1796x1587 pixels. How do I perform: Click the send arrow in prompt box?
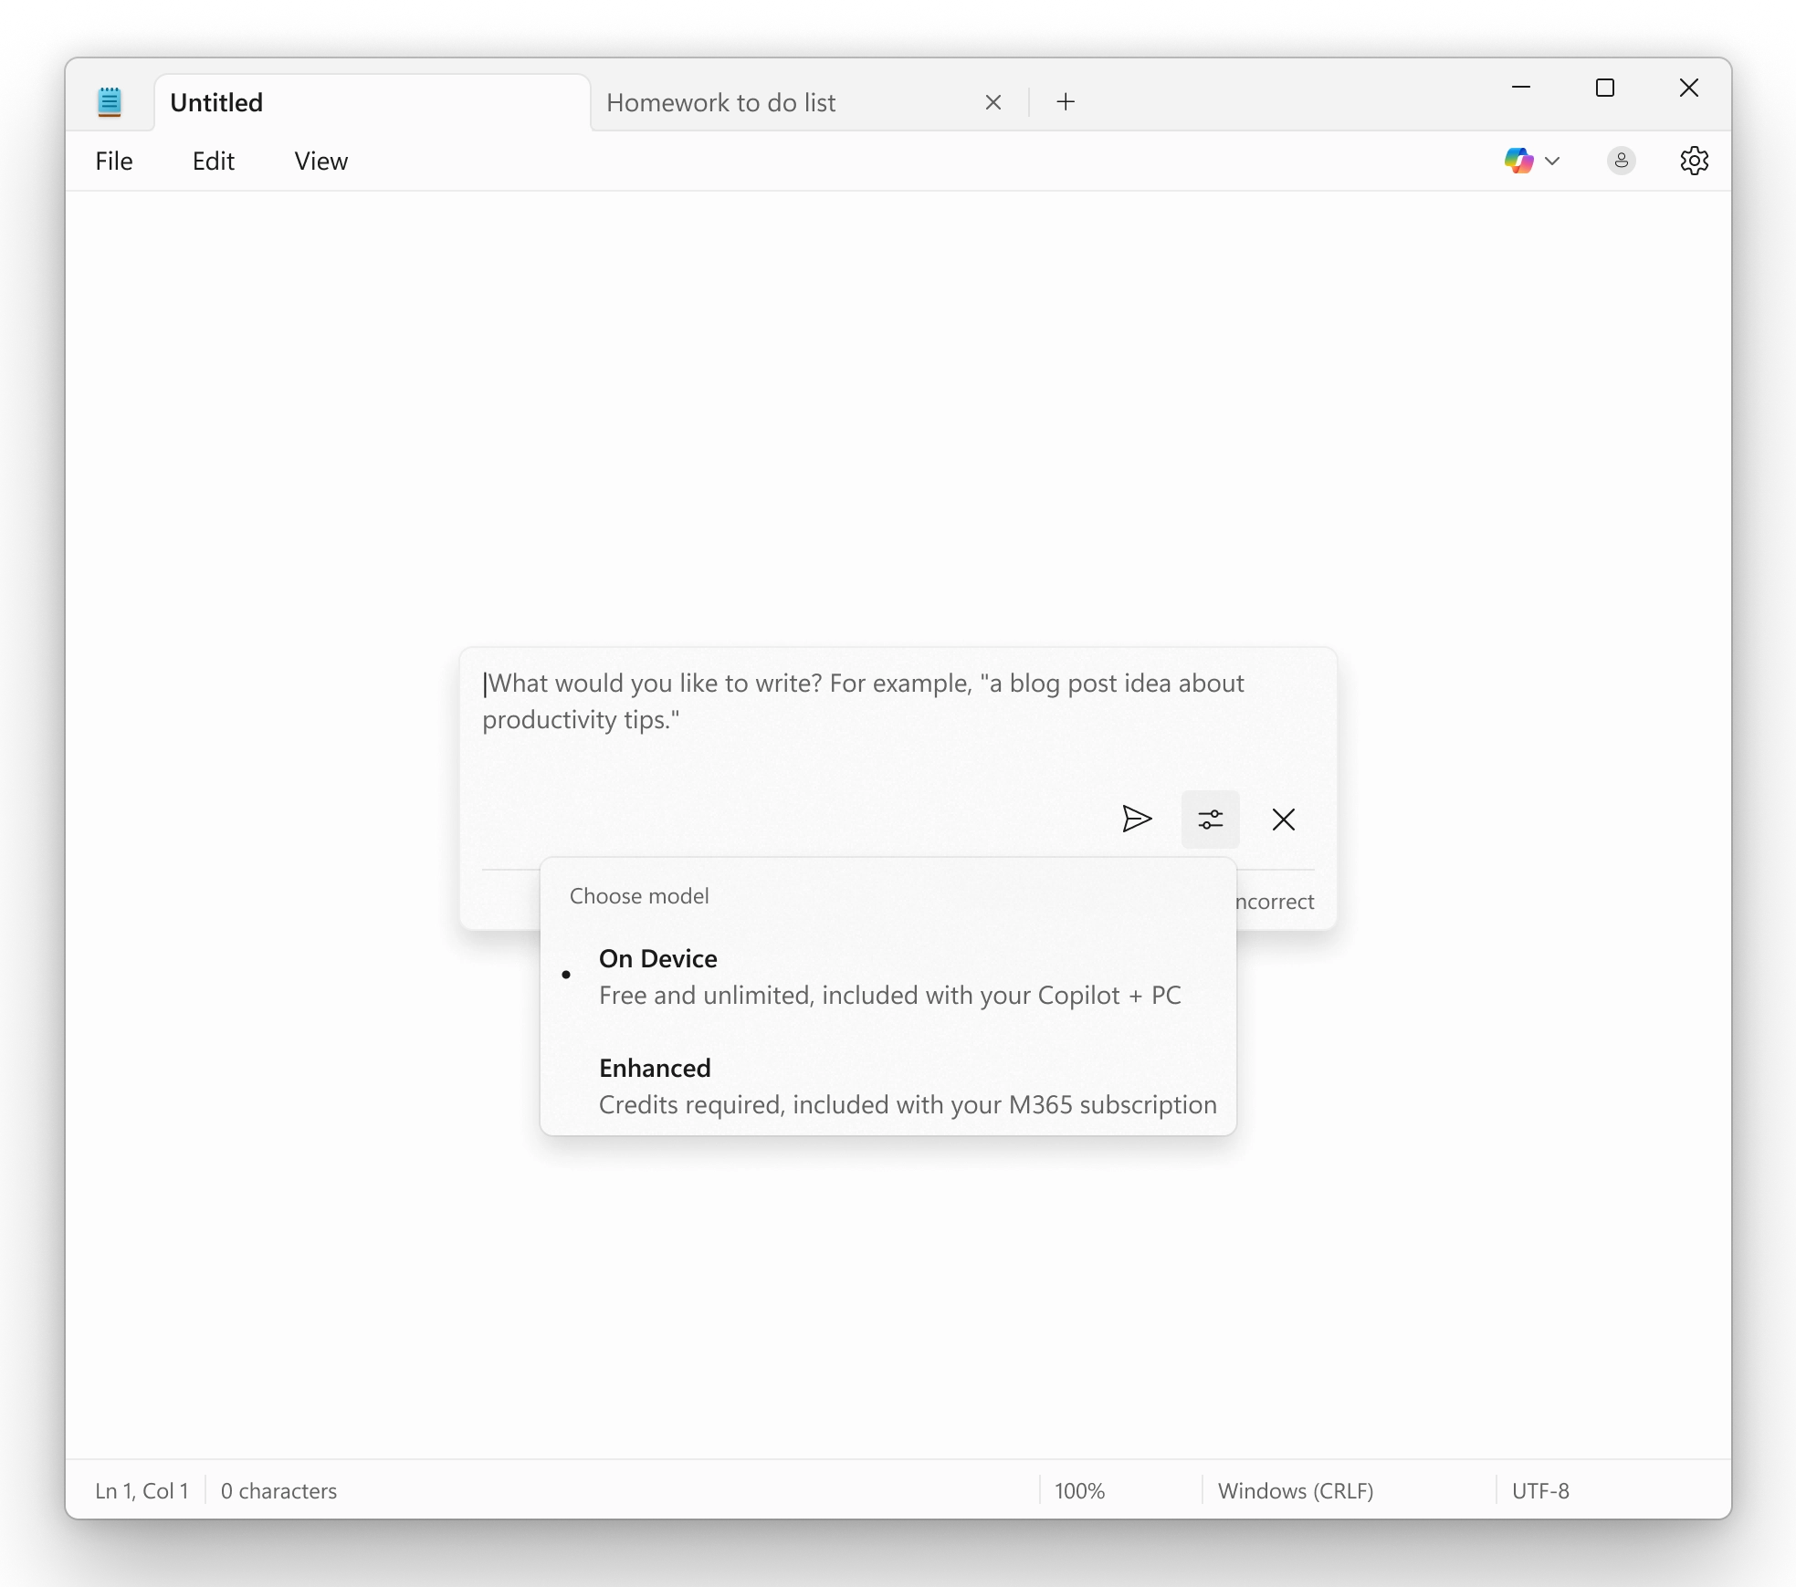pos(1137,819)
